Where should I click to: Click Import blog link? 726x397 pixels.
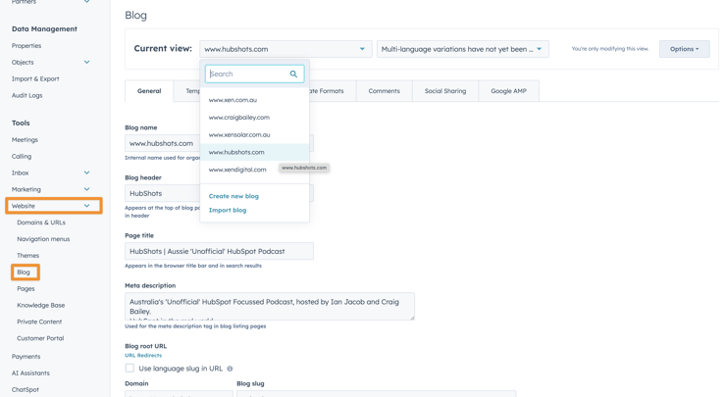tap(228, 210)
